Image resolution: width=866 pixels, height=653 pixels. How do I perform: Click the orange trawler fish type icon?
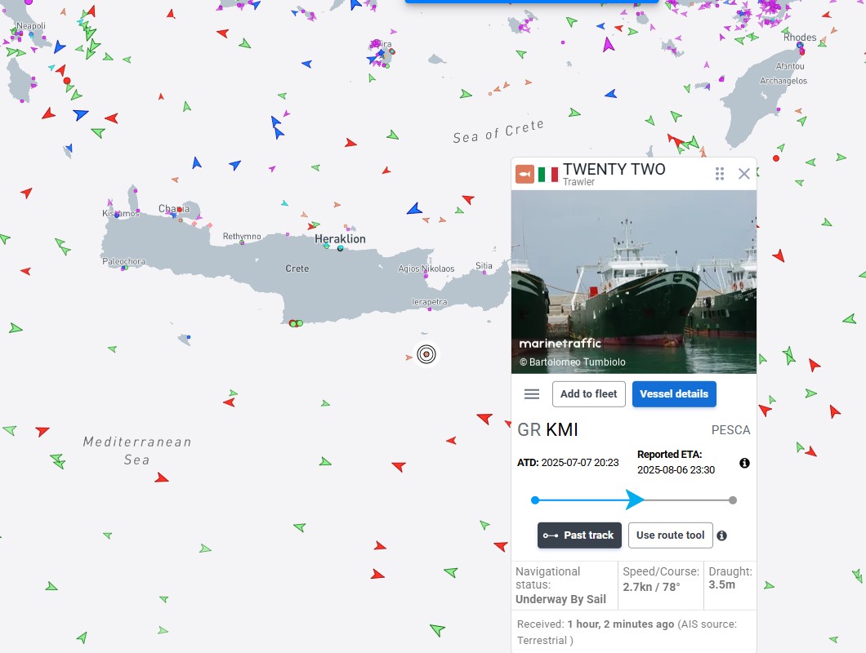click(525, 174)
